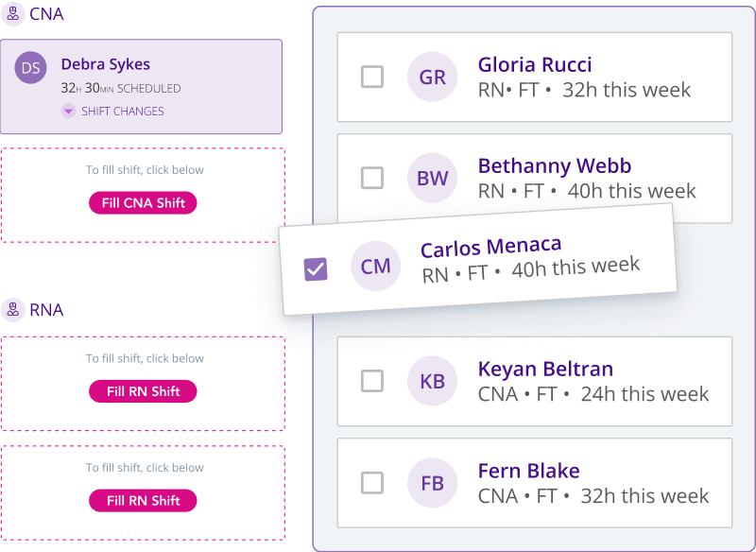This screenshot has height=552, width=756.
Task: Click Fern Blake's FB avatar
Action: [432, 483]
